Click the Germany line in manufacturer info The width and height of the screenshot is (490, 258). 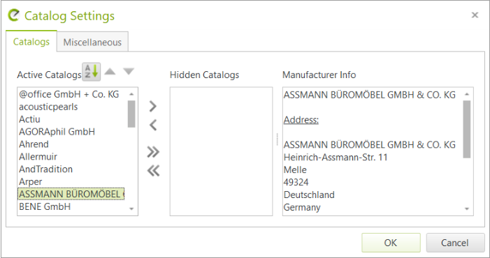[302, 207]
